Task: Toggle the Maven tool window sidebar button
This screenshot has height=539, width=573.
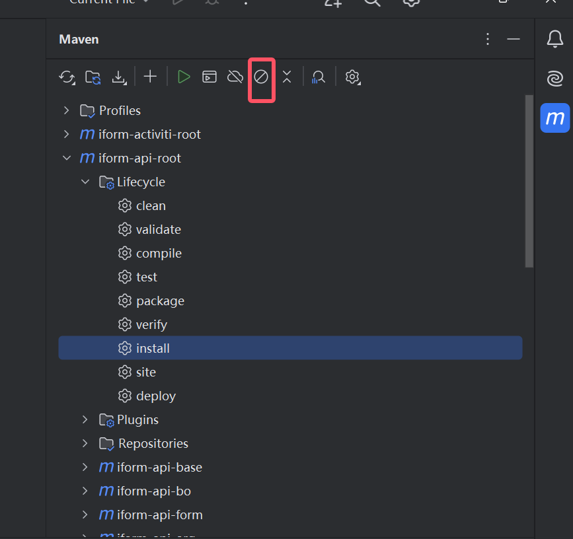Action: tap(554, 118)
